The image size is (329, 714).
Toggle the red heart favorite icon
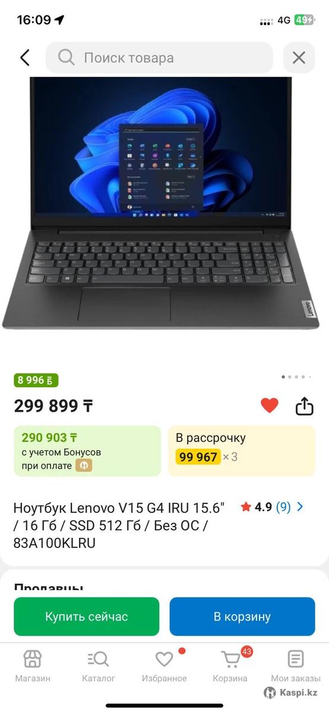point(270,406)
